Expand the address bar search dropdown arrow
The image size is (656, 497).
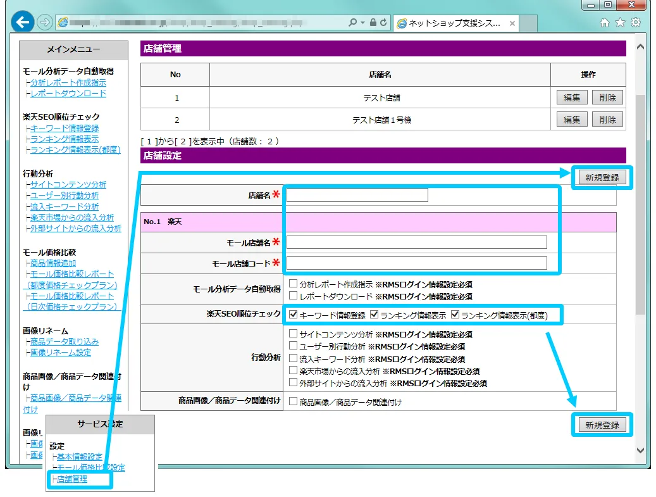point(362,23)
